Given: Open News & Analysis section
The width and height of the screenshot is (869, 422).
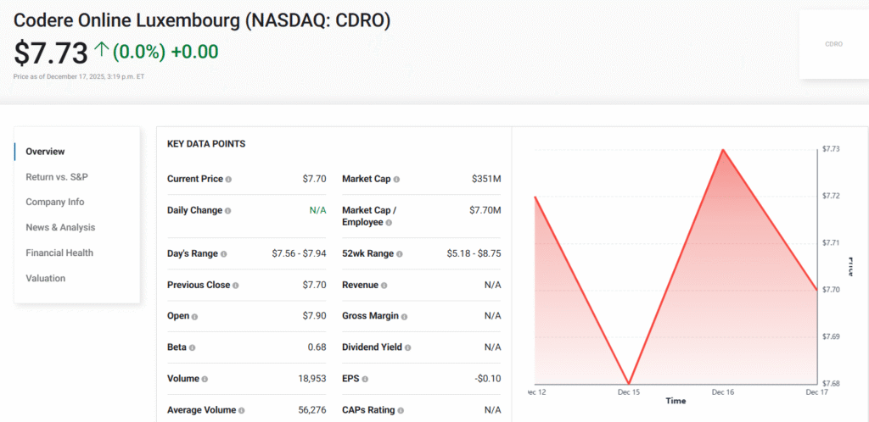Looking at the screenshot, I should pos(60,227).
